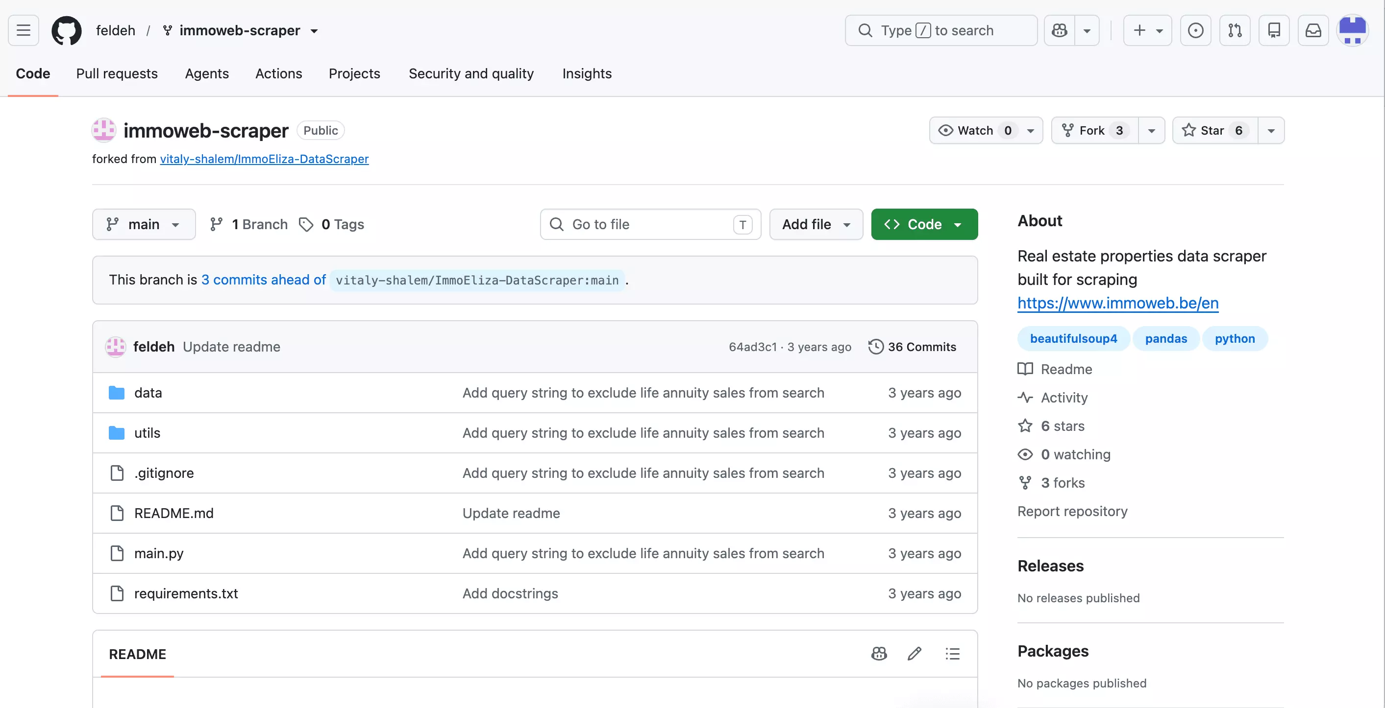This screenshot has width=1385, height=708.
Task: Click the Go to file search field
Action: click(650, 224)
